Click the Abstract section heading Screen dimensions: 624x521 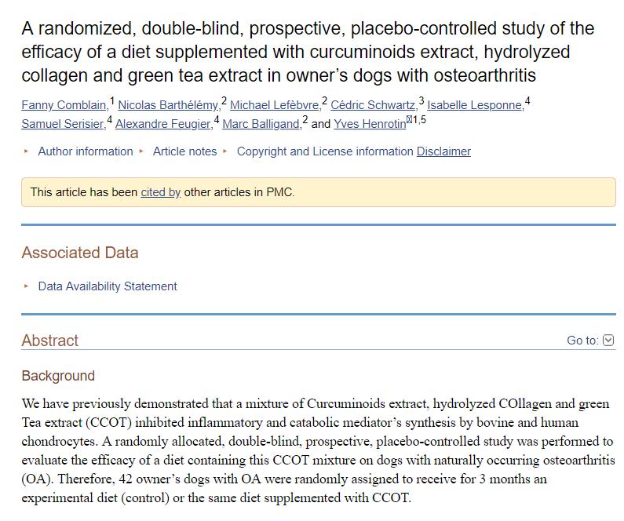pos(50,341)
